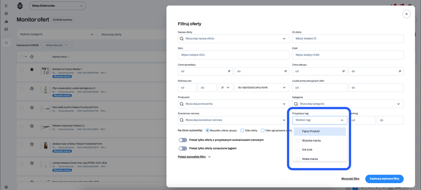Click the magnifier icon in Producent field
The width and height of the screenshot is (421, 190).
(182, 104)
